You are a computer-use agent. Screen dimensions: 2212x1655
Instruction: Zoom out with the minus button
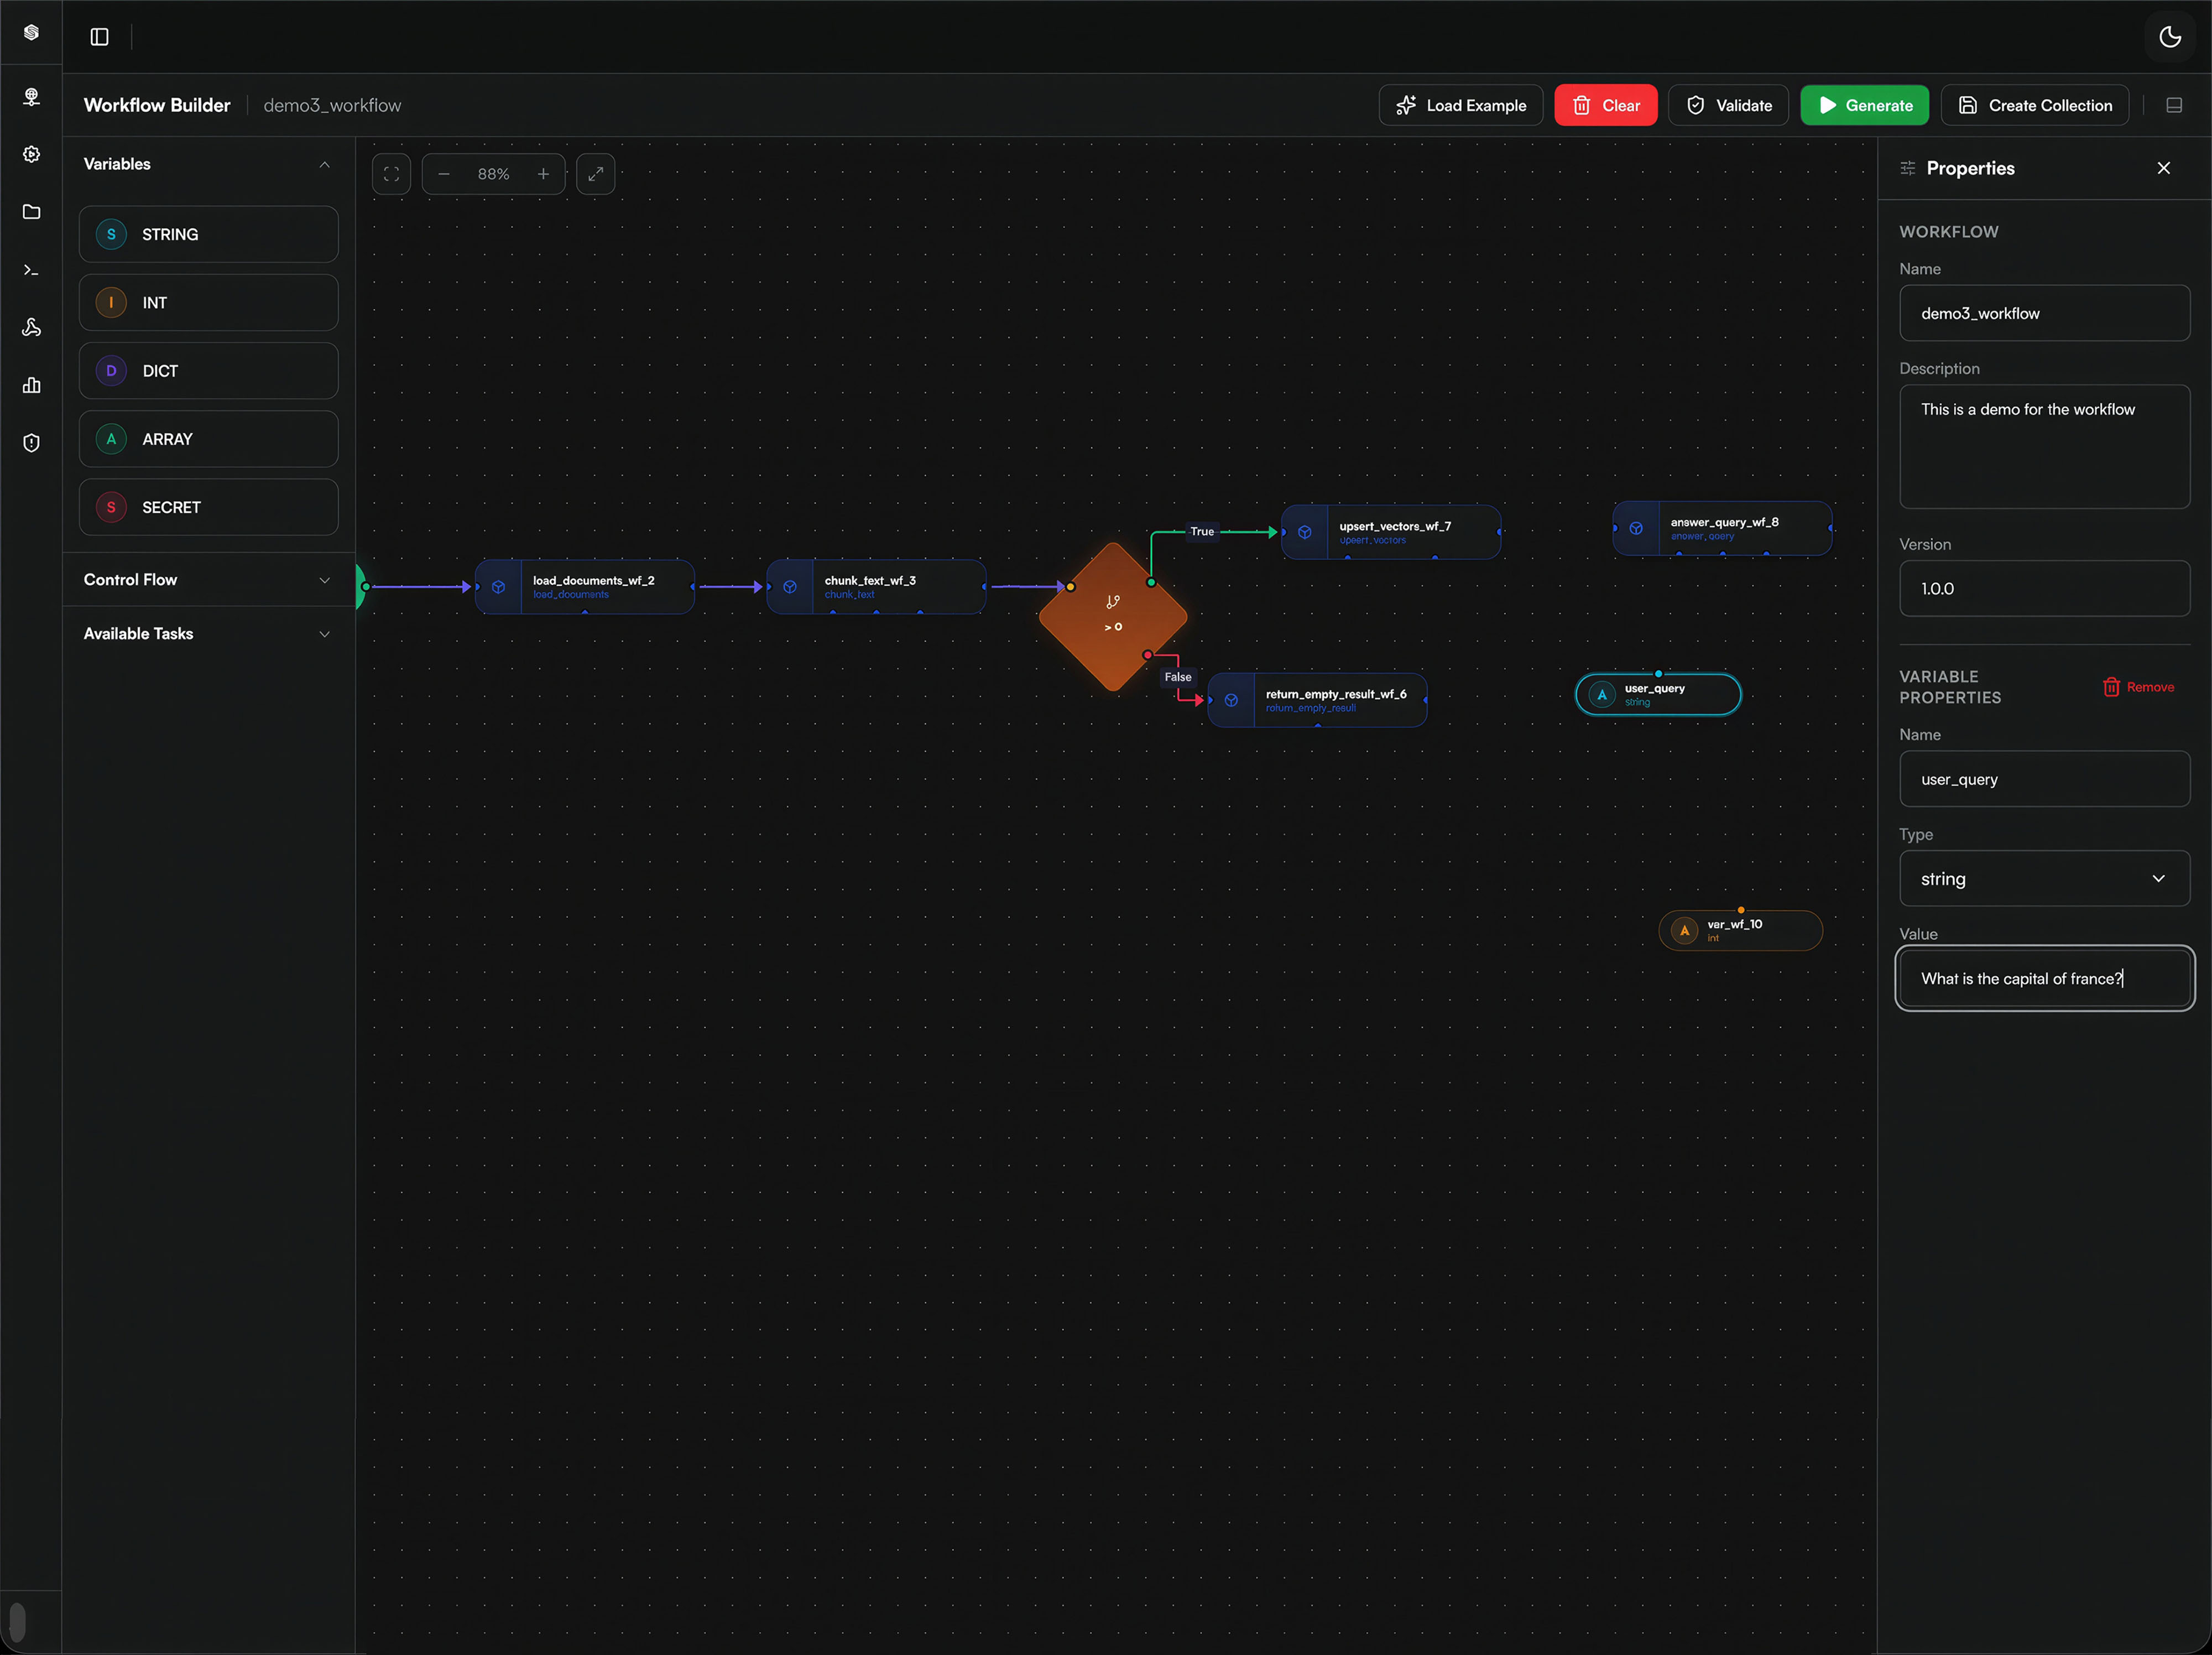click(x=444, y=174)
